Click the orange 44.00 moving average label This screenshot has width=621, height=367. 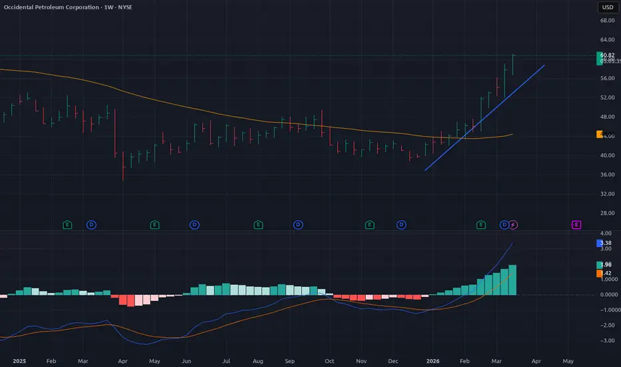(x=605, y=135)
